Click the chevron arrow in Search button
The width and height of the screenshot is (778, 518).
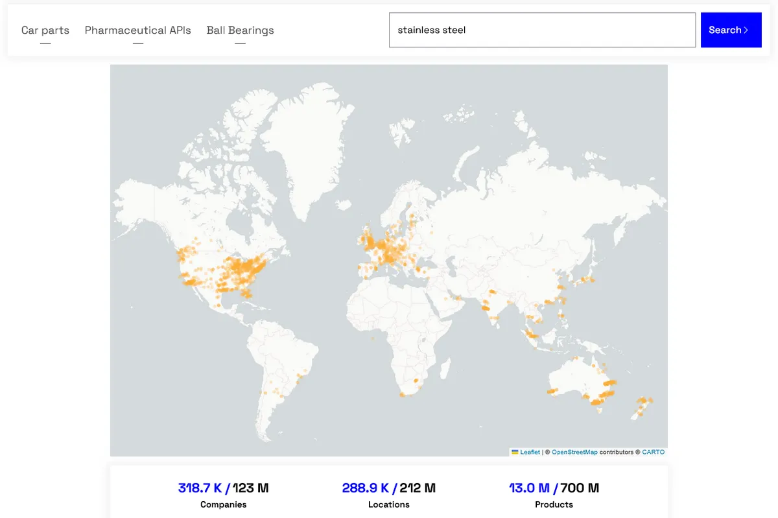click(746, 30)
